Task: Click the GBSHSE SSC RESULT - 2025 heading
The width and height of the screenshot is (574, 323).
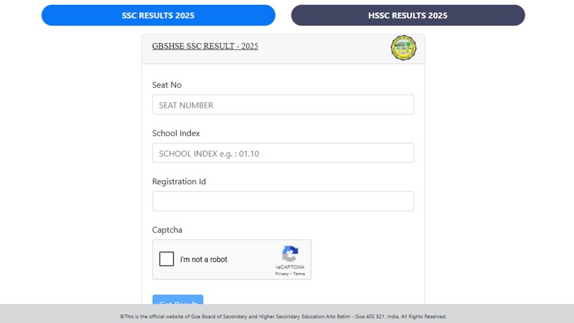Action: [x=205, y=46]
